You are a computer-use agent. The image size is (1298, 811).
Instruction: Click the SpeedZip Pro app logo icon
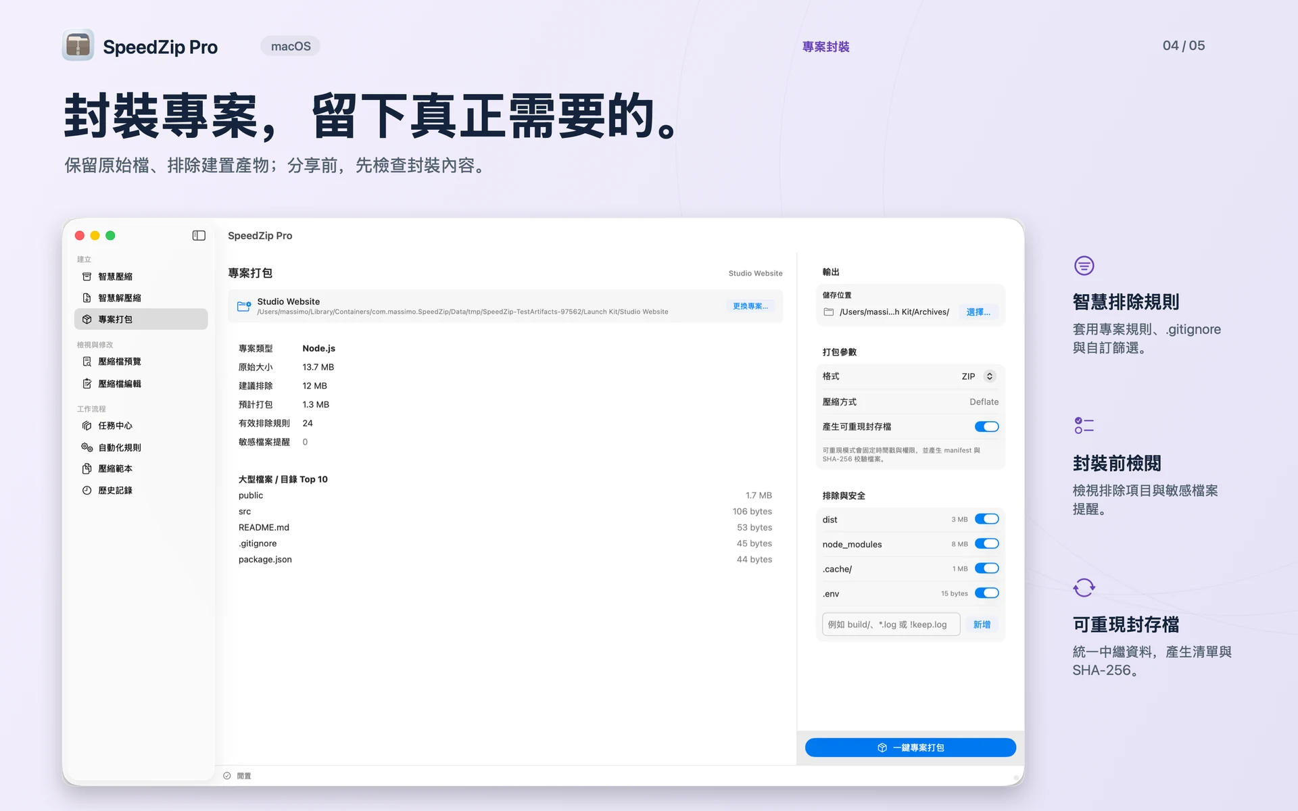[78, 45]
